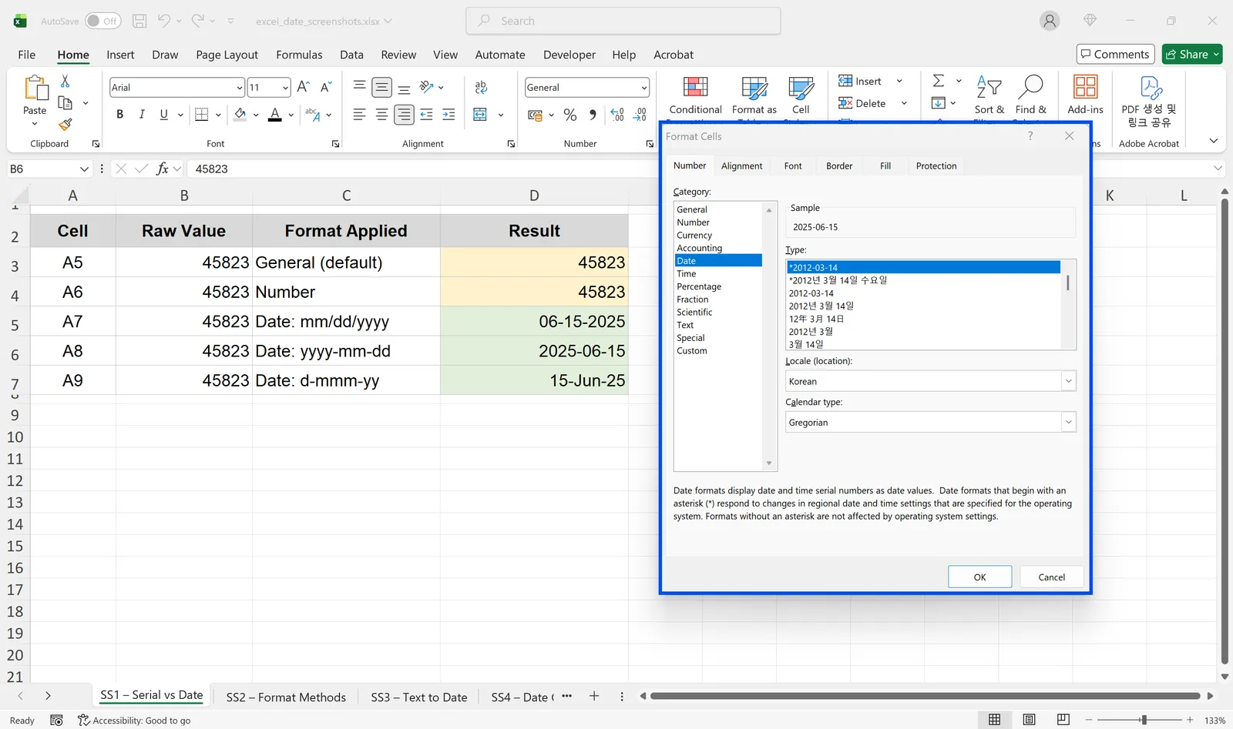The image size is (1233, 729).
Task: Select the Format Painter brush
Action: coord(66,124)
